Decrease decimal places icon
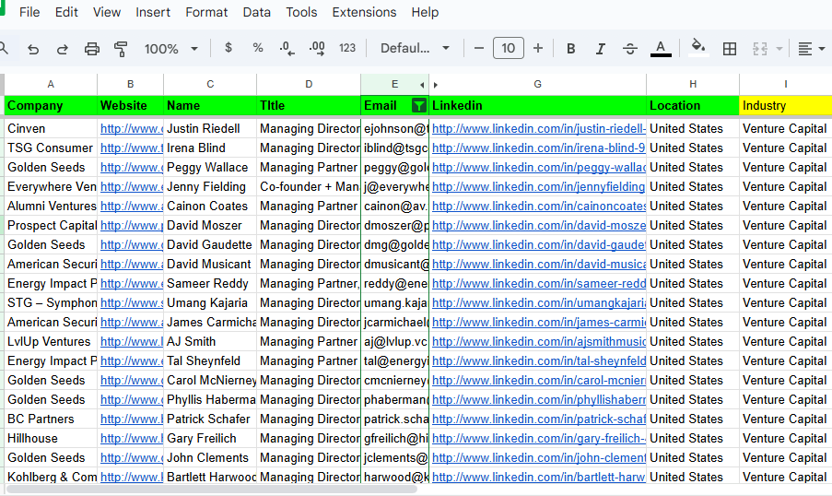Screen dimensions: 832x496 tap(287, 48)
